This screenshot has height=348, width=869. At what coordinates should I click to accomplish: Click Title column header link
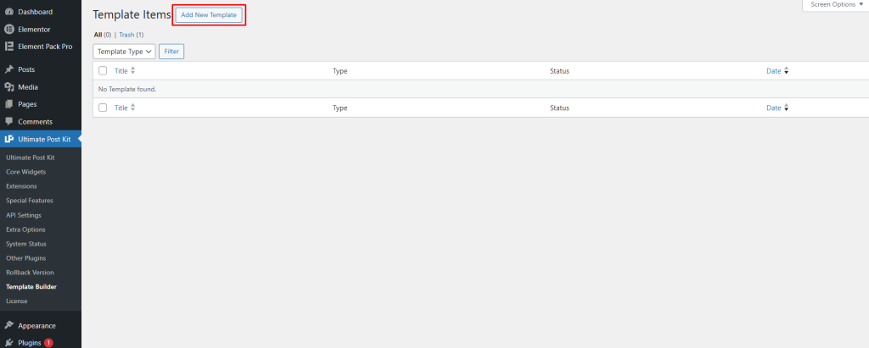pyautogui.click(x=121, y=71)
